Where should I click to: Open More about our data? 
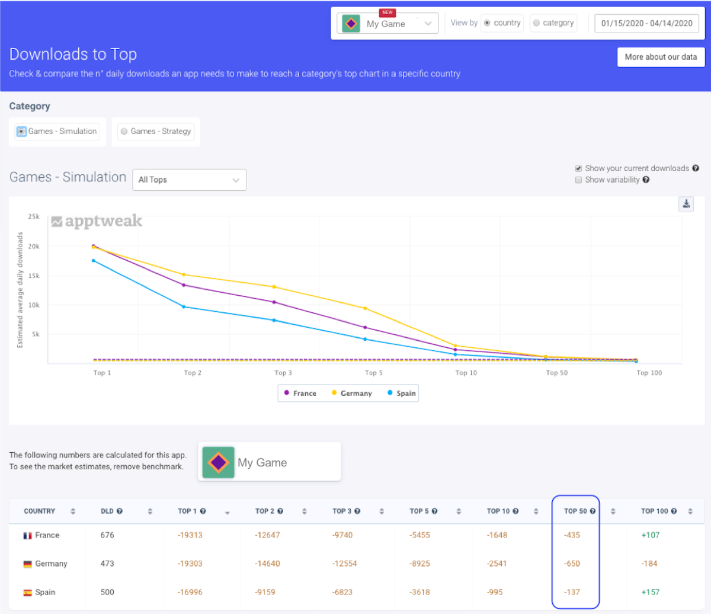pos(661,57)
